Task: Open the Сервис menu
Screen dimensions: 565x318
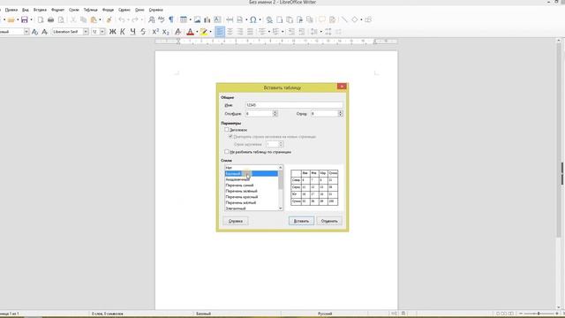Action: (124, 10)
